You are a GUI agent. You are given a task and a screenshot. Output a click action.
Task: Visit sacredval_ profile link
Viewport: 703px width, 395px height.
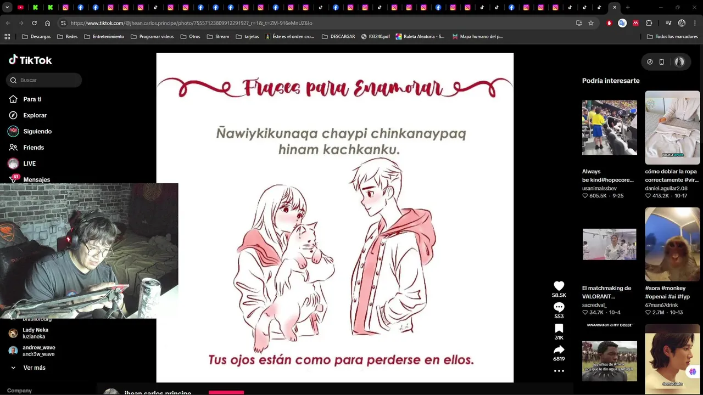point(594,305)
